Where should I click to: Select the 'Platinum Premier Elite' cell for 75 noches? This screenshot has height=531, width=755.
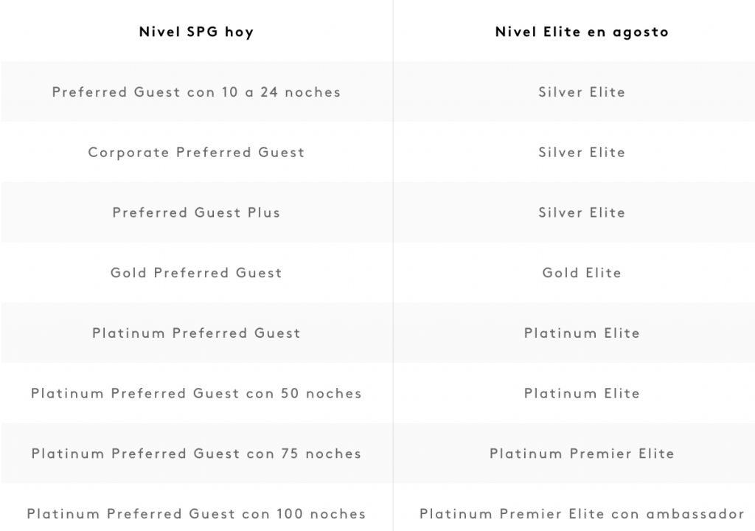(582, 454)
